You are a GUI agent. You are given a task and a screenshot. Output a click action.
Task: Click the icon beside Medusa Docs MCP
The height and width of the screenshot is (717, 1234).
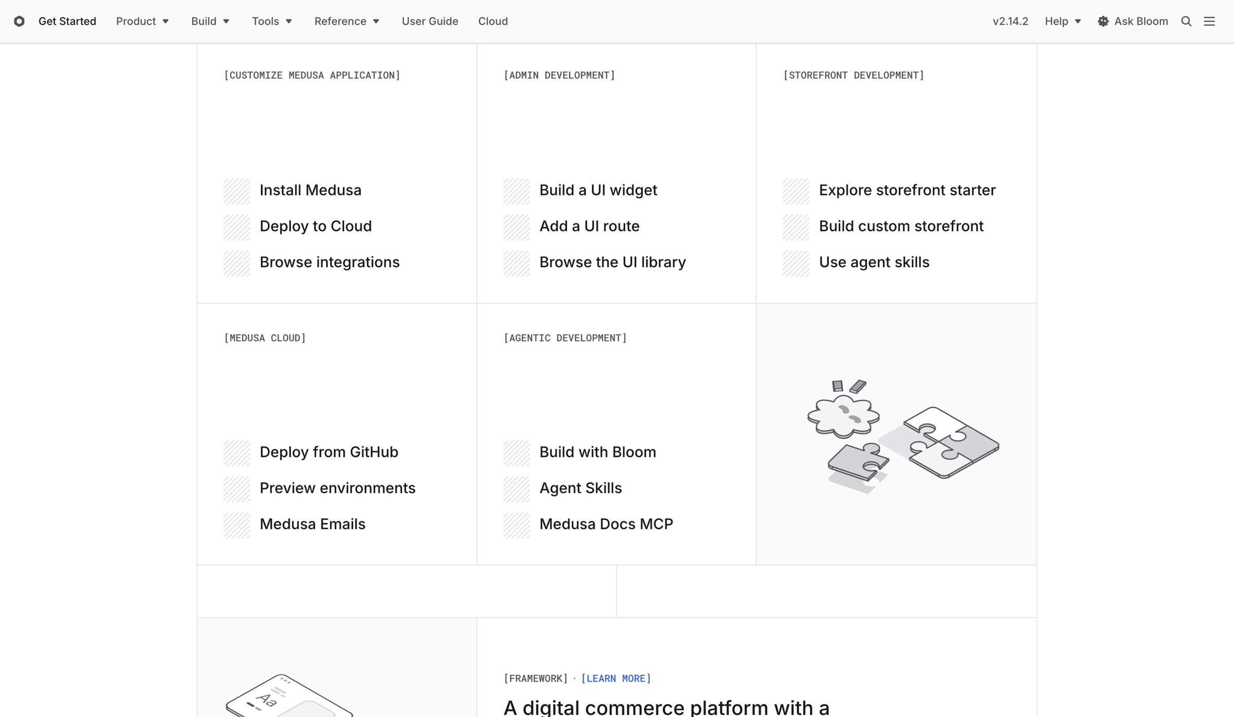click(516, 525)
